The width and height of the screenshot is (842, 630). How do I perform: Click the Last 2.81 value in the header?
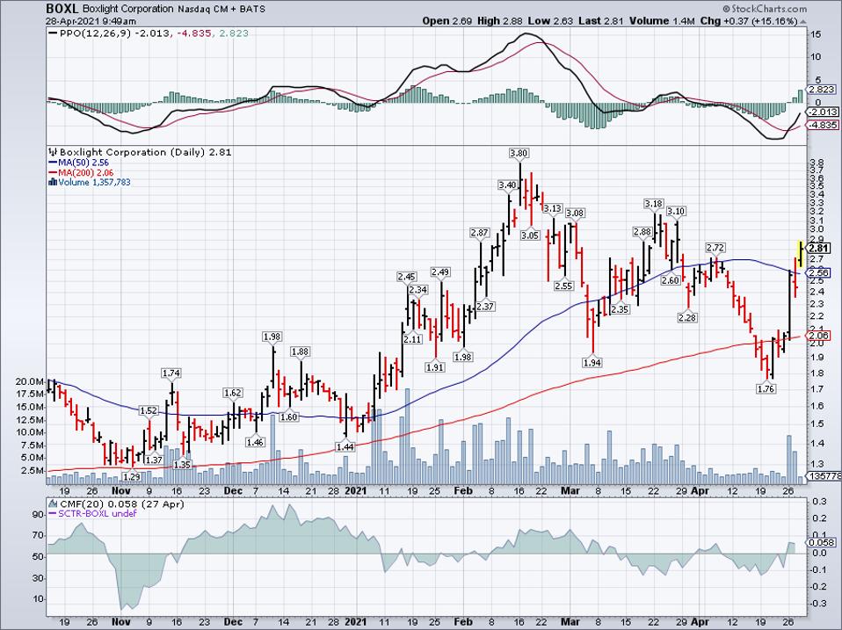coord(601,21)
